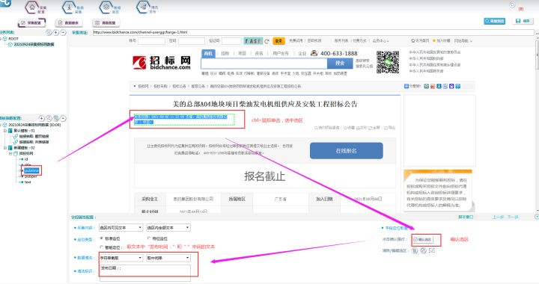
Task: Select the 20210924 template root node [ID:06]
Action: [34, 125]
